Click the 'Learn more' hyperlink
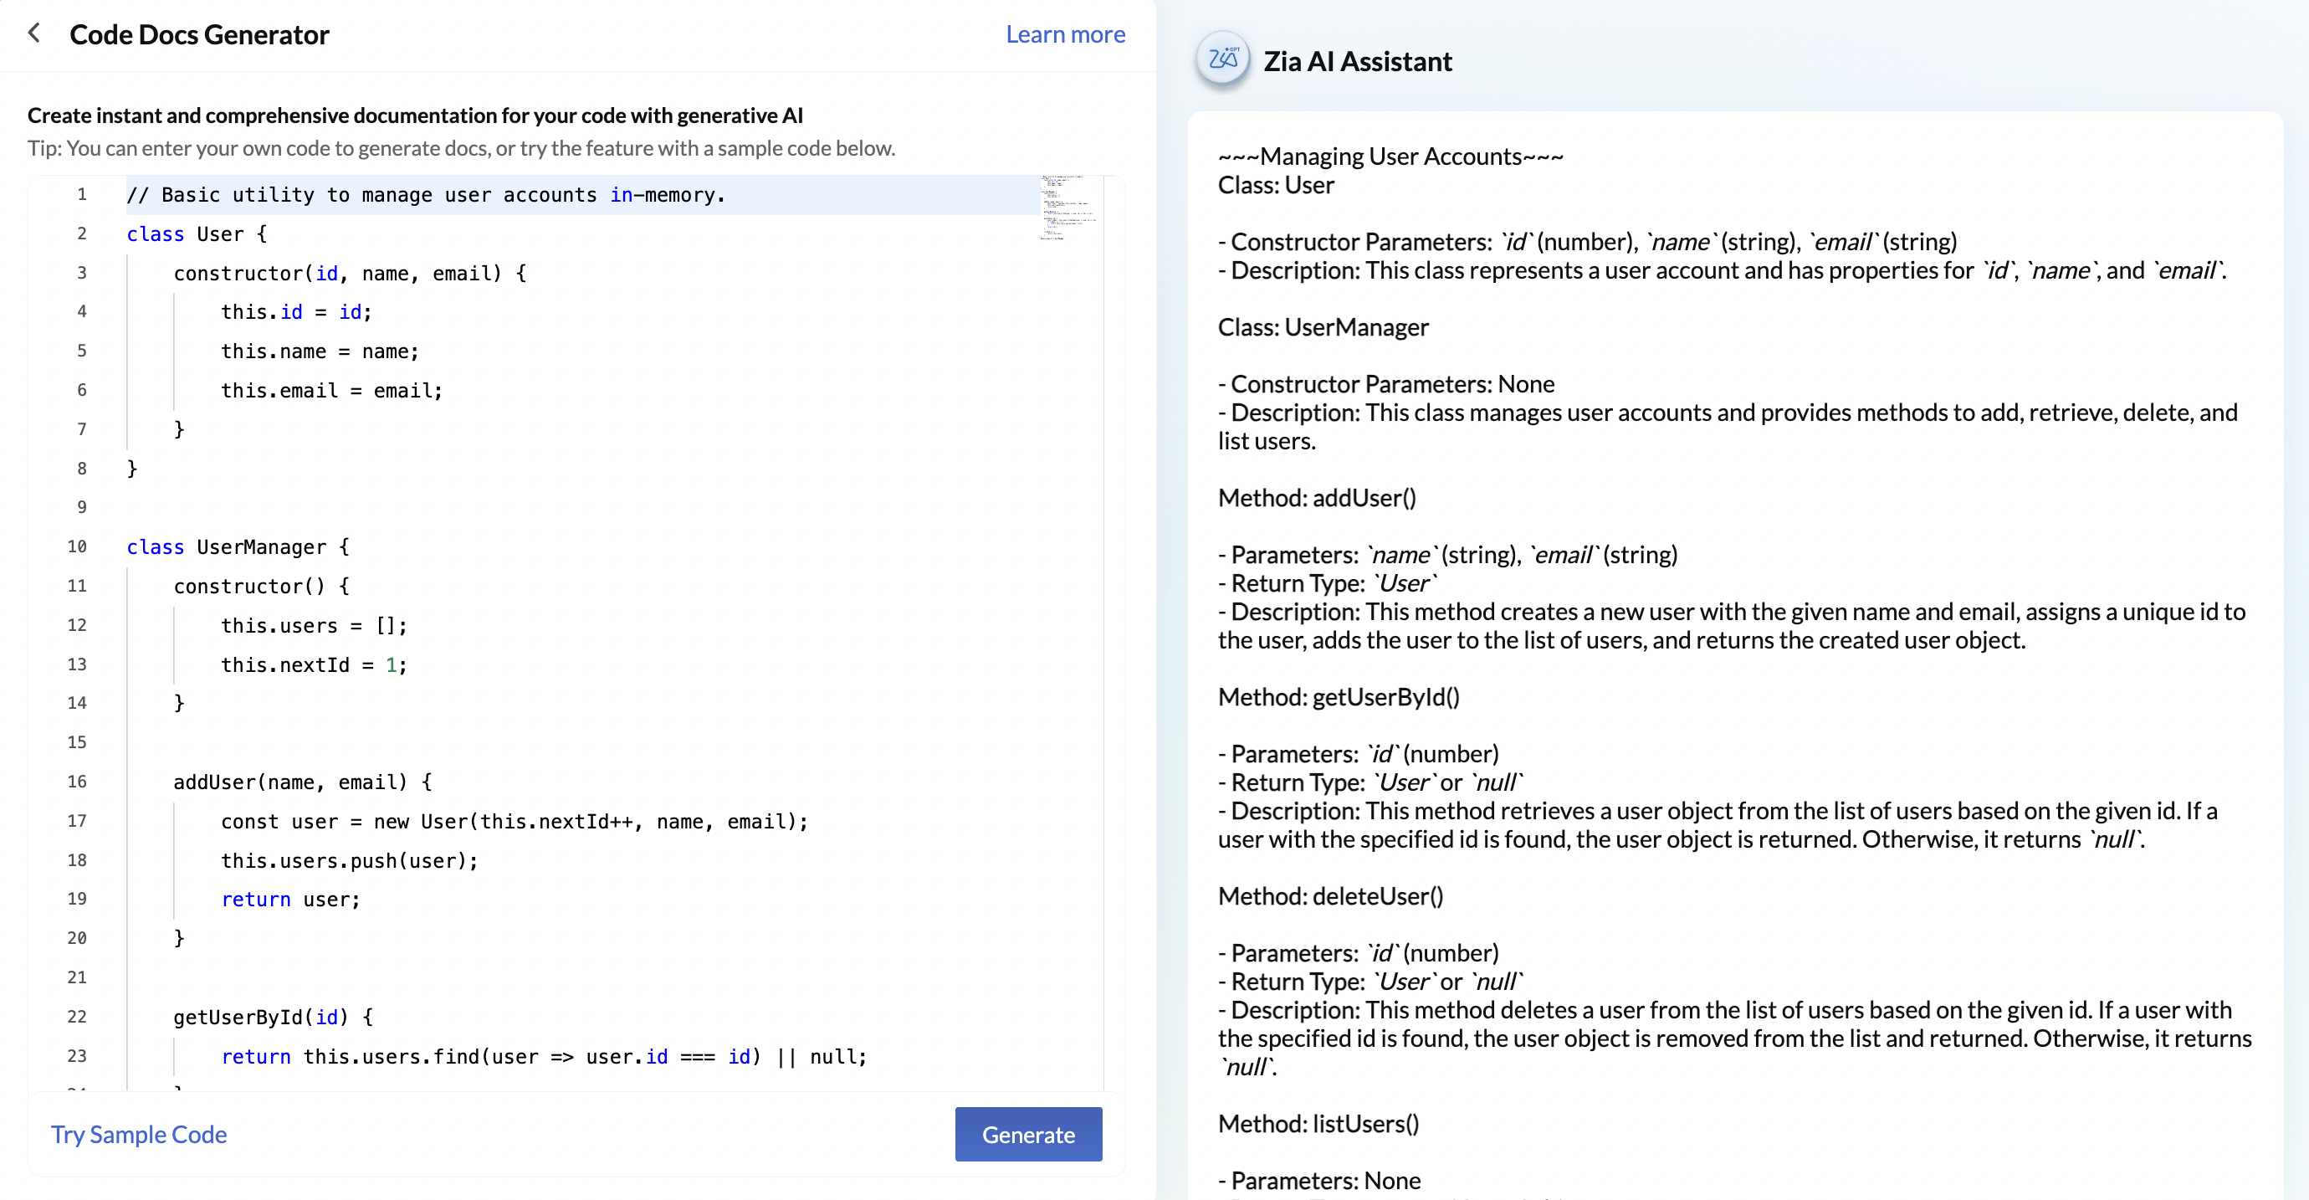 coord(1064,32)
